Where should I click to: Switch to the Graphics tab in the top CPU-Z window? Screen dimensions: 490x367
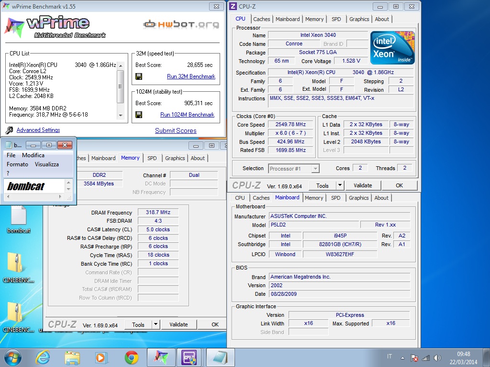coord(359,19)
